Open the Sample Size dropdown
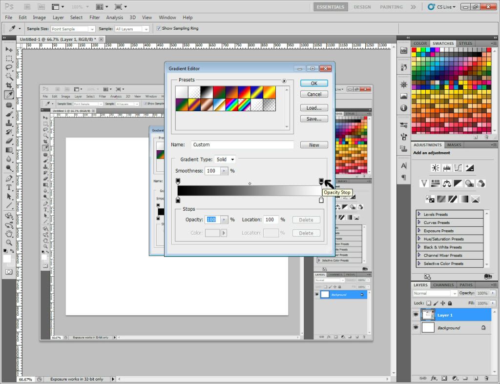 pos(73,29)
